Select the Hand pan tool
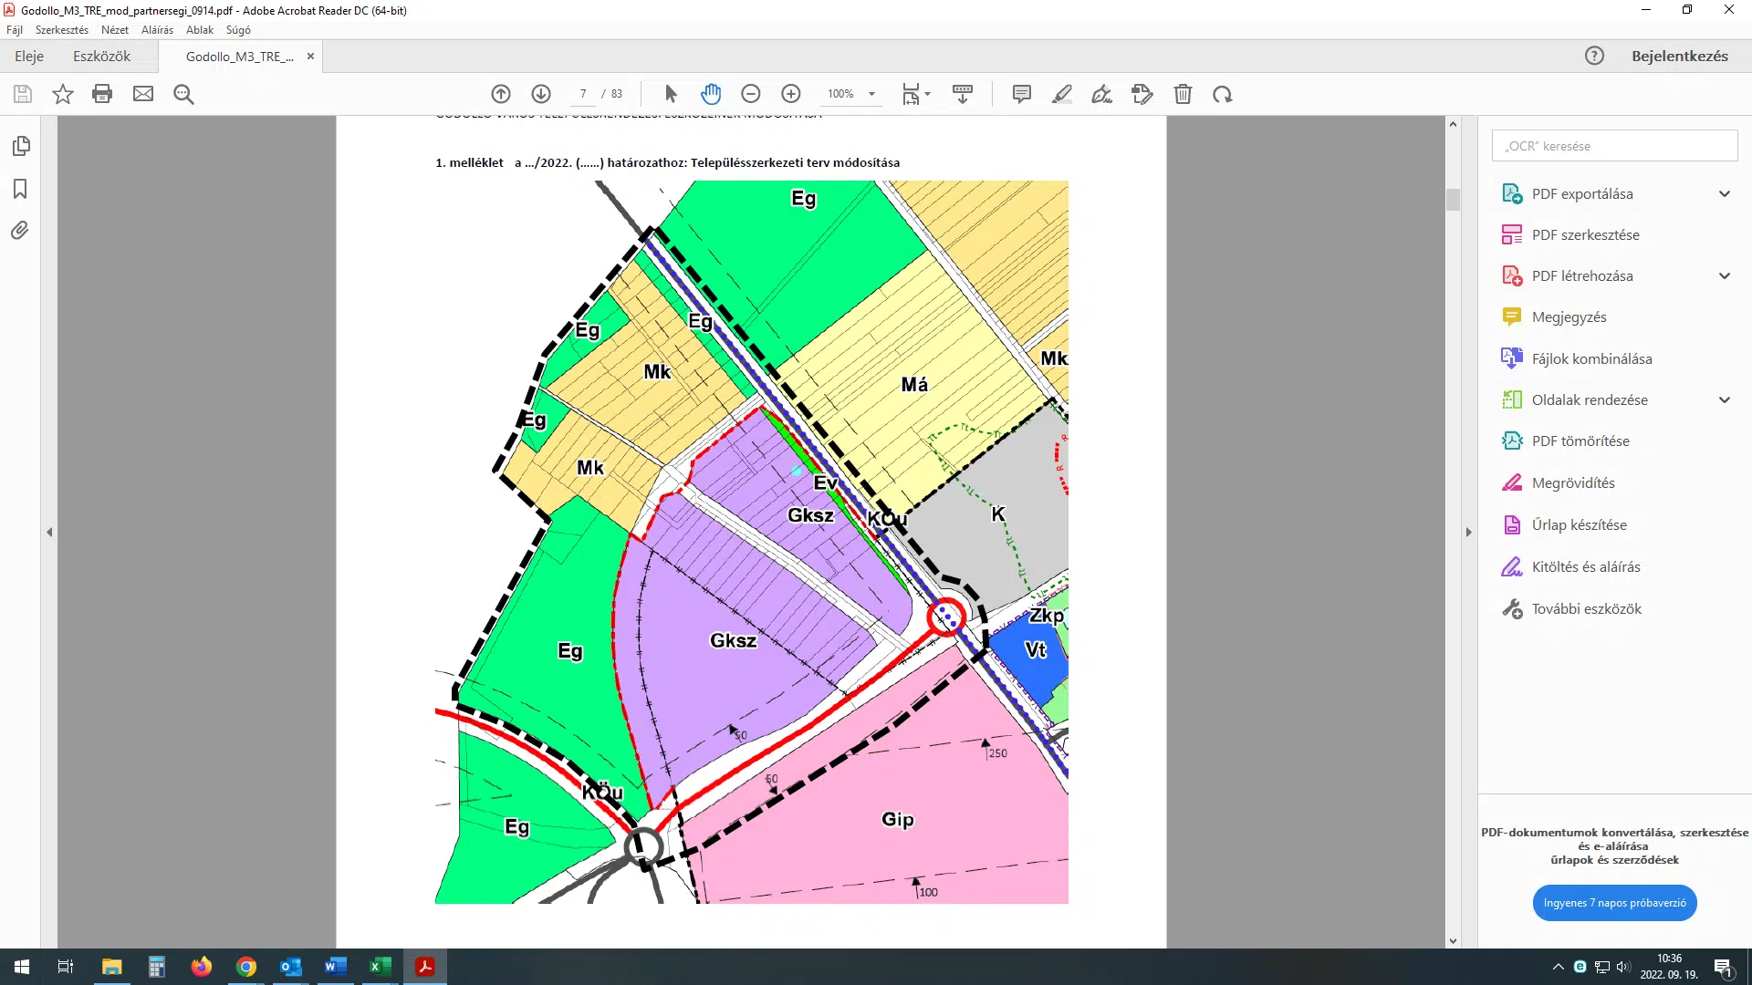The image size is (1752, 985). (x=711, y=94)
